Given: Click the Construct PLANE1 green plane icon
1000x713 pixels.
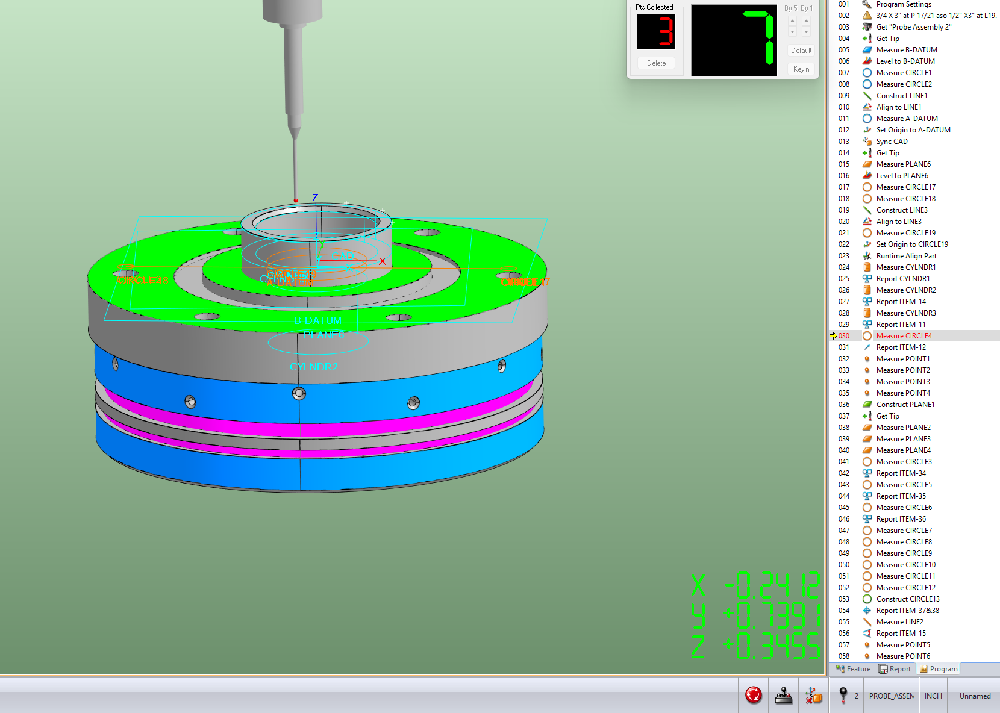Looking at the screenshot, I should click(x=867, y=405).
